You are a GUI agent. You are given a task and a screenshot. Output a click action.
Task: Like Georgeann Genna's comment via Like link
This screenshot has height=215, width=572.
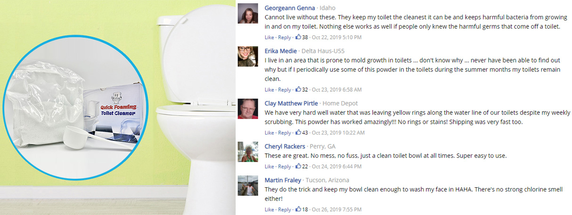click(269, 37)
